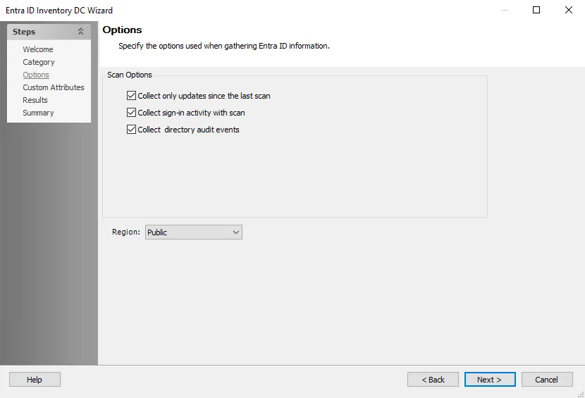Proceed with the Next > button
The height and width of the screenshot is (398, 585).
point(490,380)
